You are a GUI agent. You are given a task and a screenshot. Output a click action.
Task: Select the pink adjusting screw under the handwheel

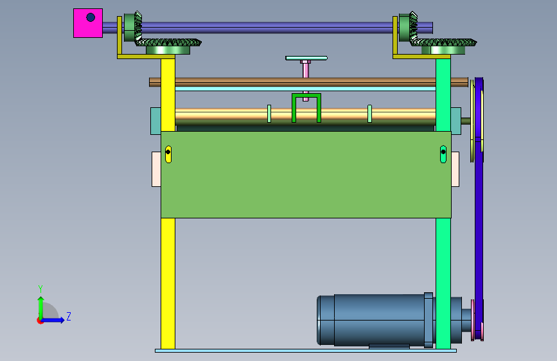306,69
